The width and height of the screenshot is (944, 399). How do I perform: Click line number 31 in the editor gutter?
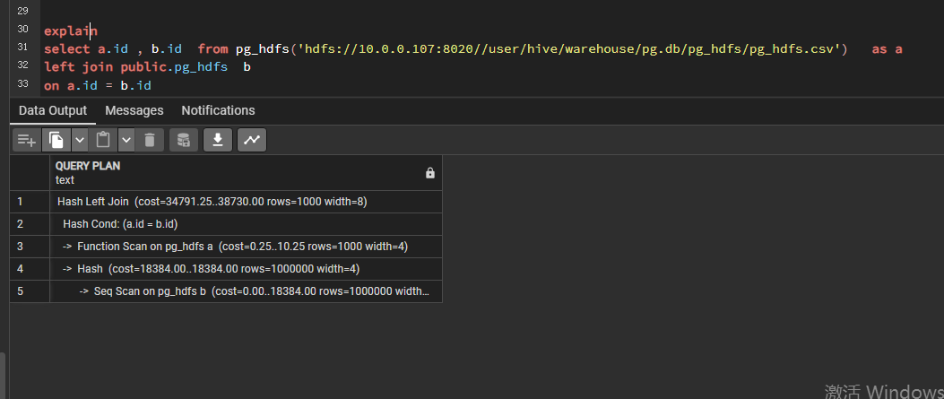click(22, 47)
